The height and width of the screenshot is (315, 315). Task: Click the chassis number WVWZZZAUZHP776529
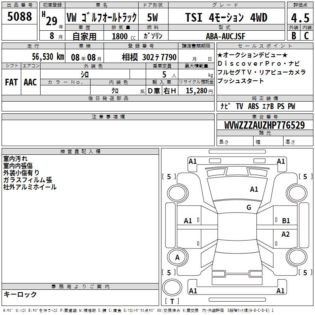(x=265, y=125)
